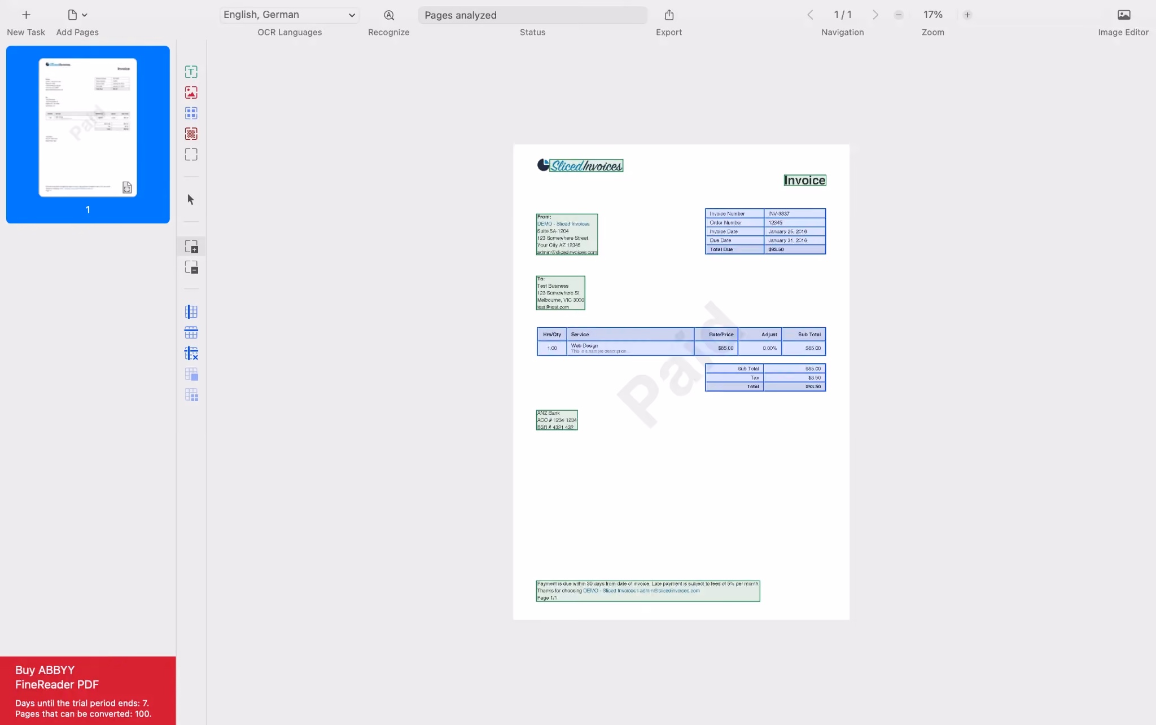Click the January 25, 2016 date cell
Screen dimensions: 1156x725
click(x=795, y=231)
